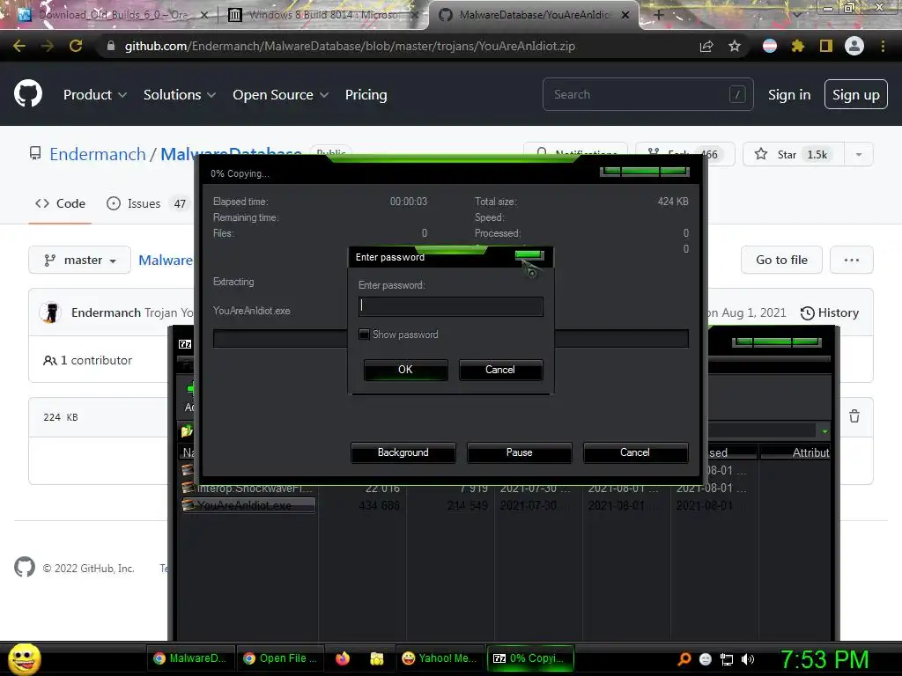The height and width of the screenshot is (676, 902).
Task: Click OK in the Enter password dialog
Action: point(405,370)
